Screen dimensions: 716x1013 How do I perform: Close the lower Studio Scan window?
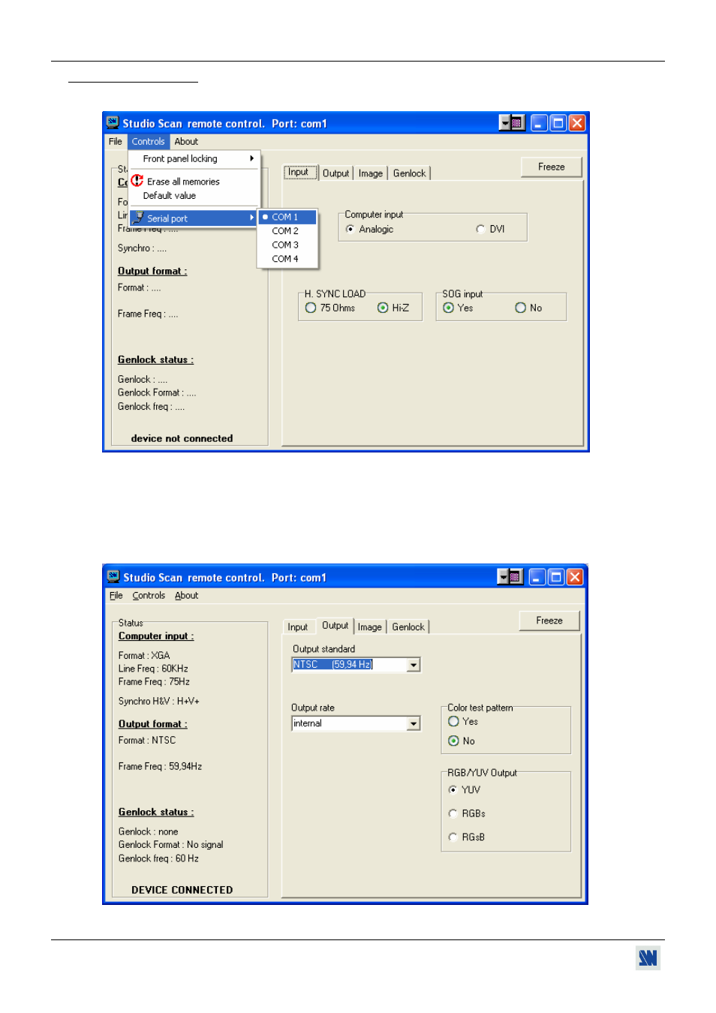click(575, 576)
